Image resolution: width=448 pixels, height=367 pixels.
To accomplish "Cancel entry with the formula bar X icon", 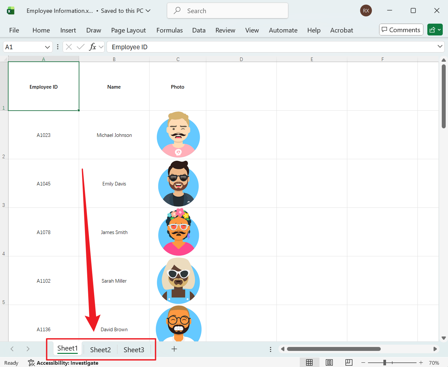I will [x=69, y=47].
